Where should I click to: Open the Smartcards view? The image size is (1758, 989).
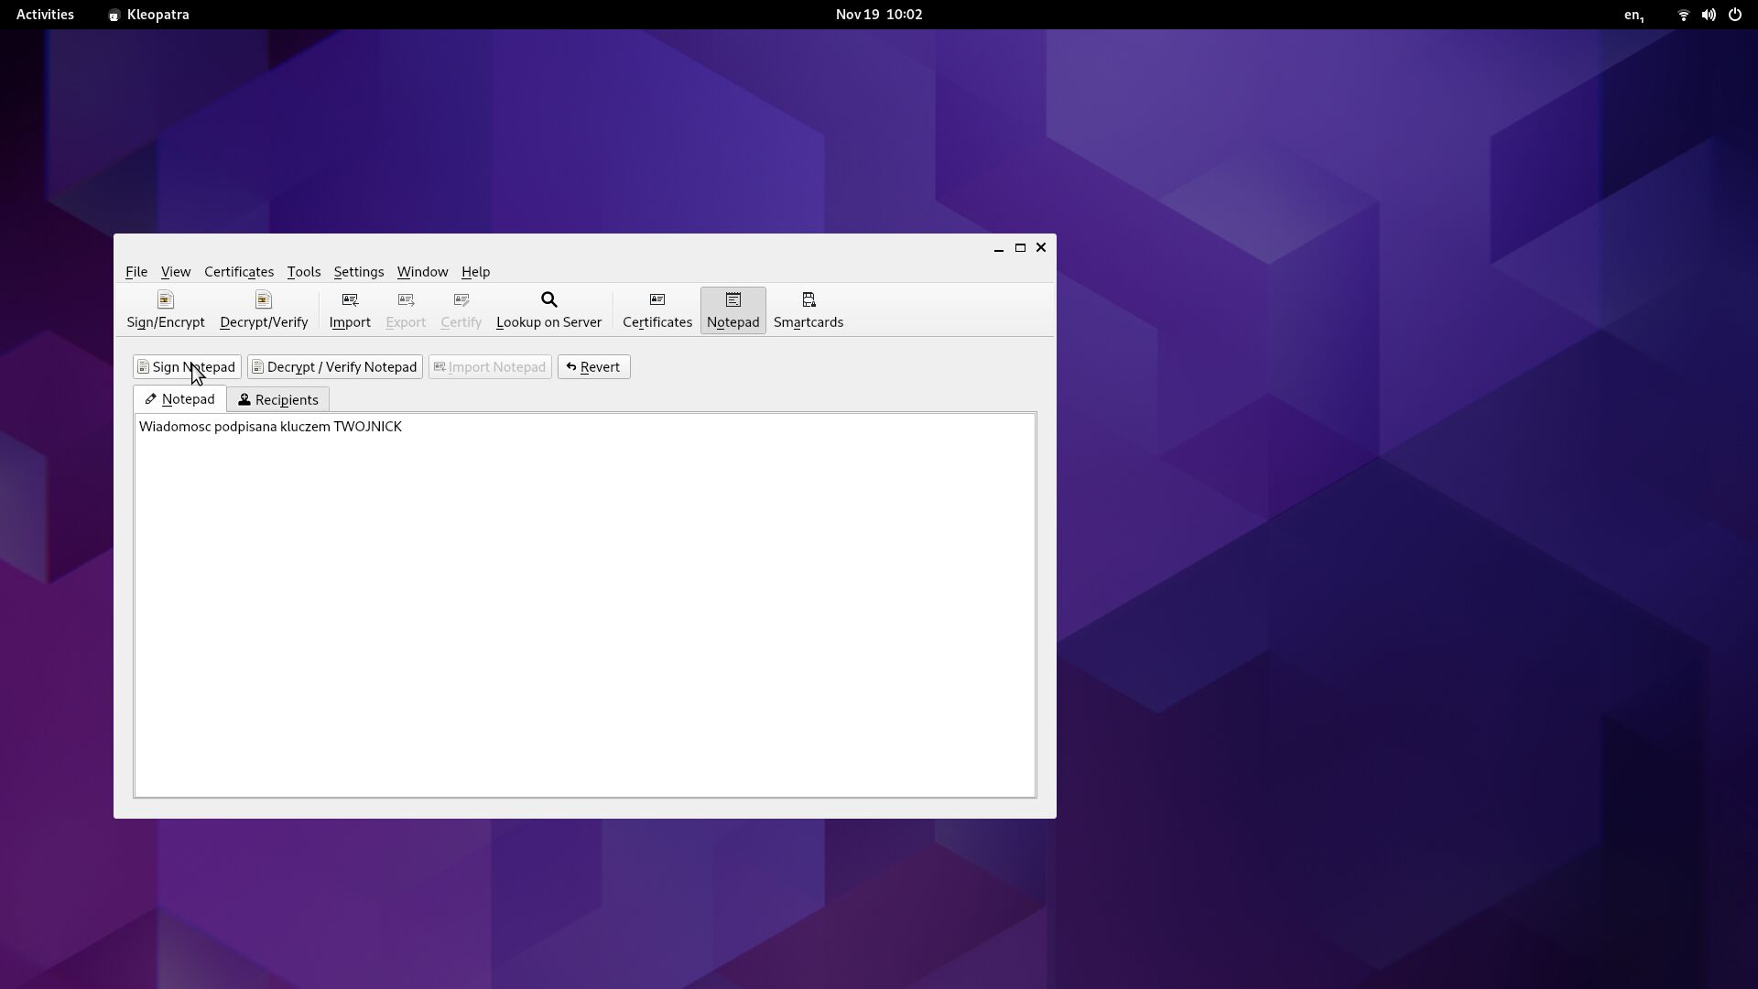coord(808,310)
